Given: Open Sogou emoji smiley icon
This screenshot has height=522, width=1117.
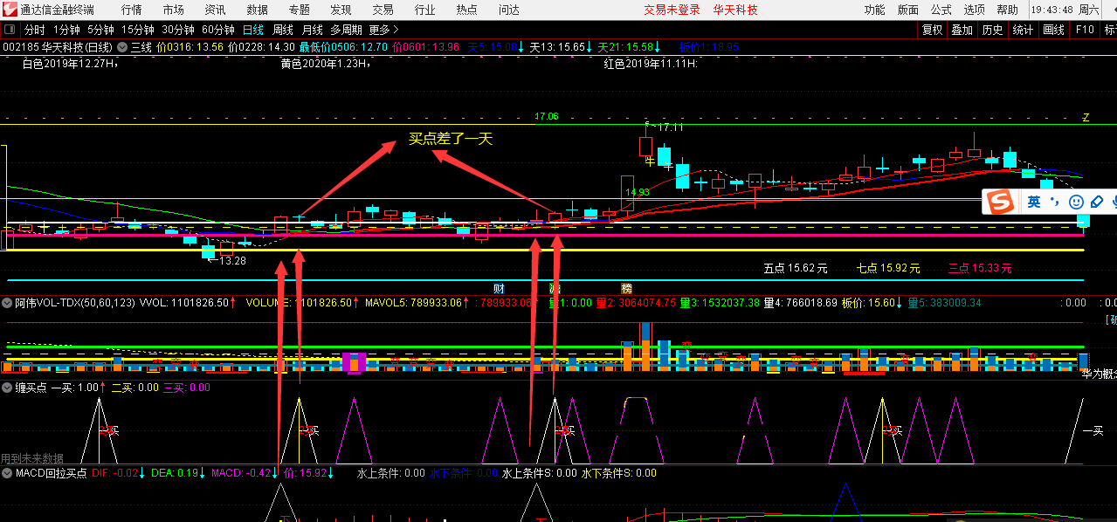Looking at the screenshot, I should point(1076,203).
